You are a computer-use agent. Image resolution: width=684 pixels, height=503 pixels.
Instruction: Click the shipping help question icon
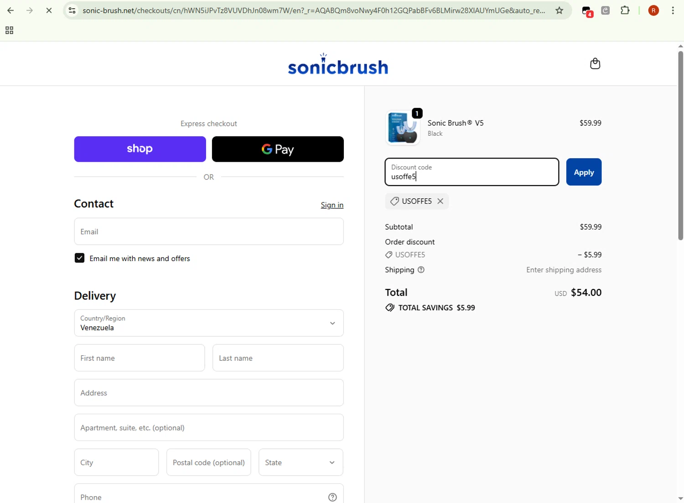(421, 270)
